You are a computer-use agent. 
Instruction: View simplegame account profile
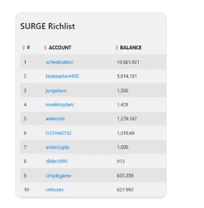59,176
